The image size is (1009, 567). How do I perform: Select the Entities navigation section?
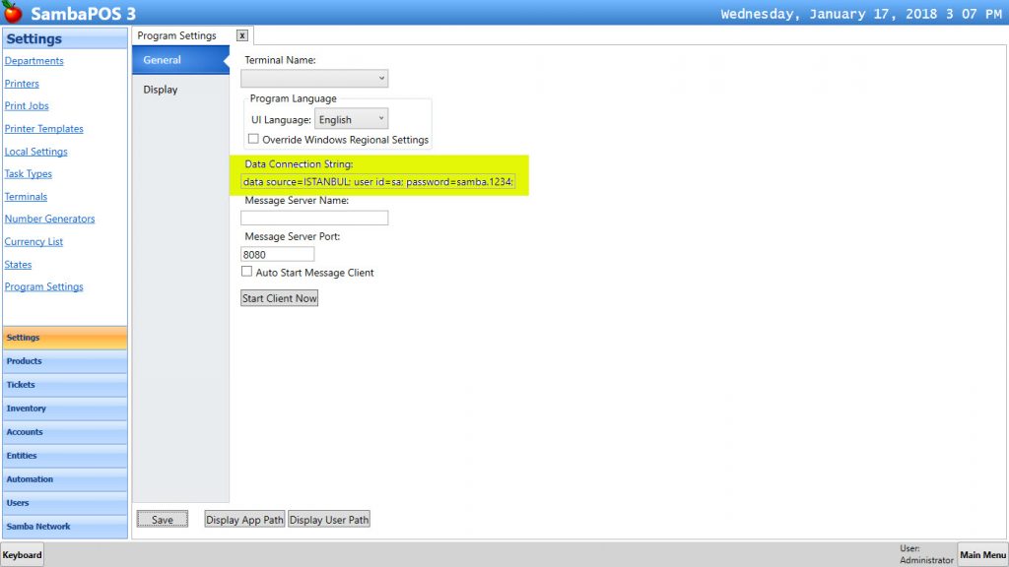click(64, 456)
